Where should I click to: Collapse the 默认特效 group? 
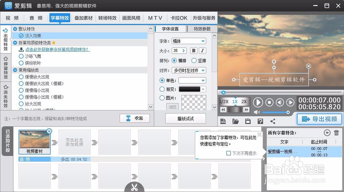[x=15, y=29]
